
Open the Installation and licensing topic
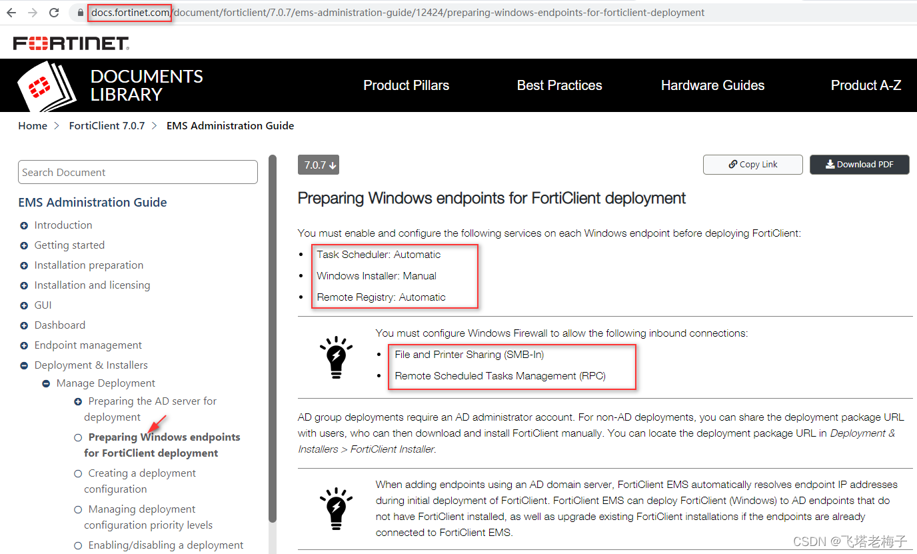click(92, 285)
